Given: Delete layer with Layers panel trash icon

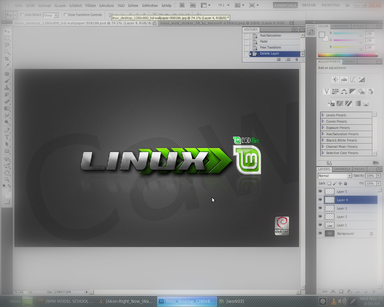Looking at the screenshot, I should [373, 291].
